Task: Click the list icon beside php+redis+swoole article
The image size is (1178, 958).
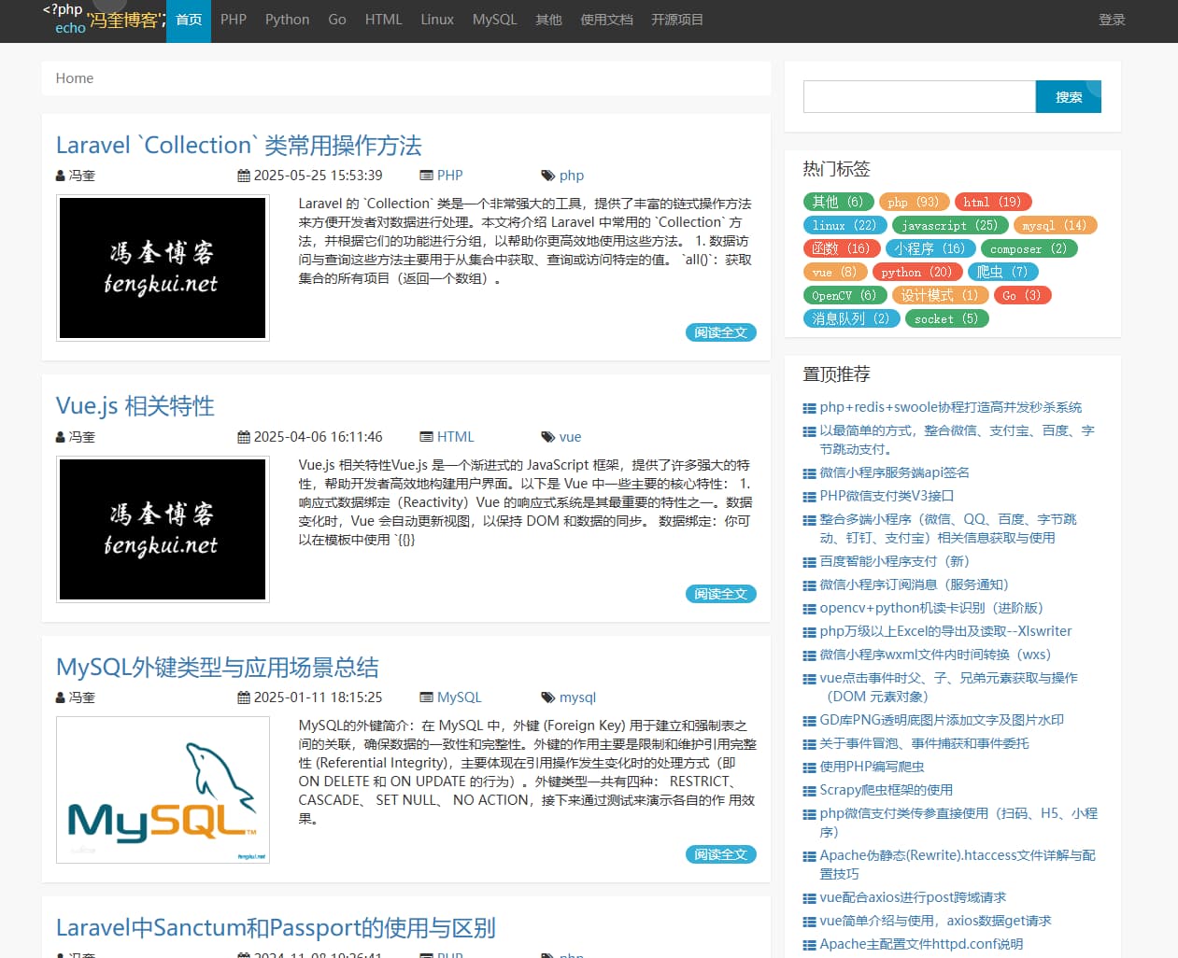Action: point(809,408)
